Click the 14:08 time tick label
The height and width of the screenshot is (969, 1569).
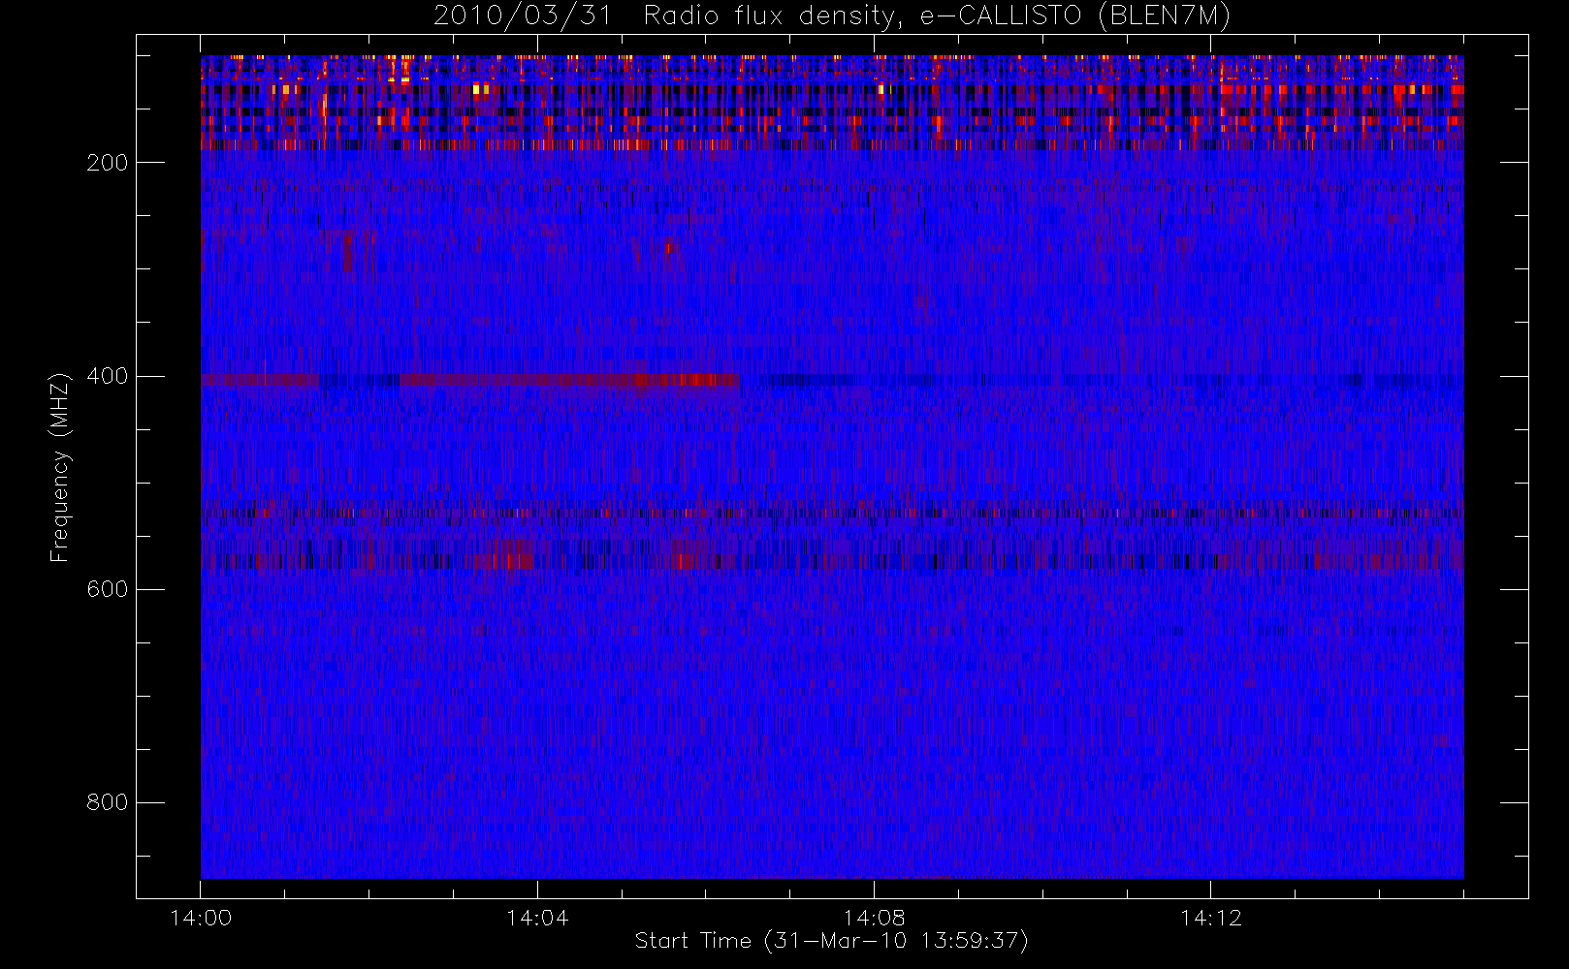[874, 918]
